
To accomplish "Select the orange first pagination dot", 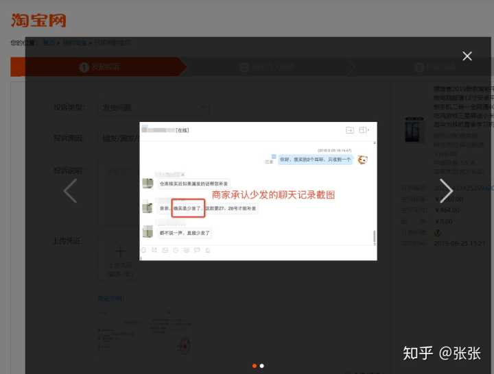I will pyautogui.click(x=255, y=366).
